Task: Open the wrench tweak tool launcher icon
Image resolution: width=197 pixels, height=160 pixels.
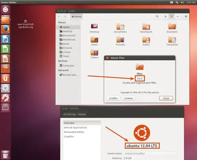Action: pos(5,98)
